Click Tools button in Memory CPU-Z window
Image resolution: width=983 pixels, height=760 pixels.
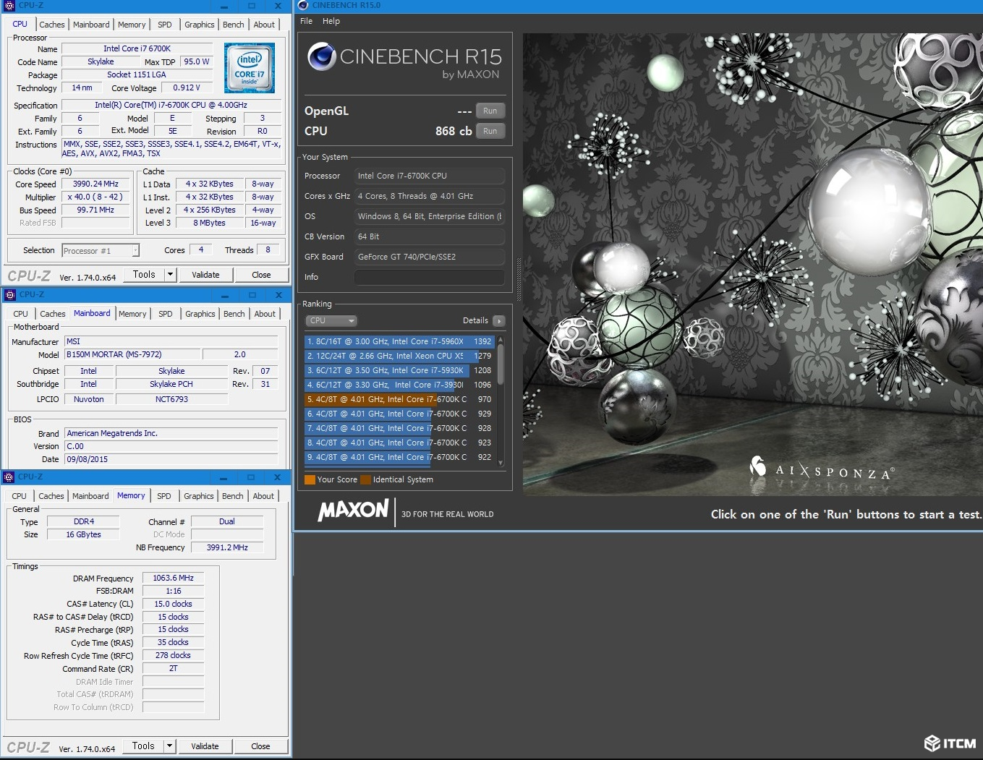pos(143,746)
